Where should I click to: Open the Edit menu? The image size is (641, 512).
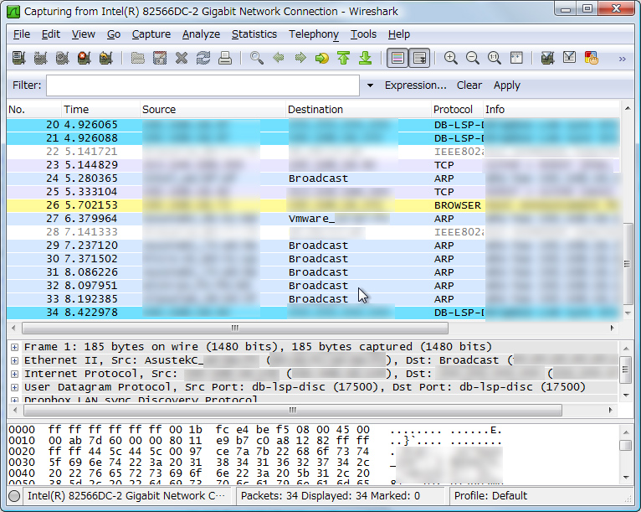pyautogui.click(x=51, y=34)
